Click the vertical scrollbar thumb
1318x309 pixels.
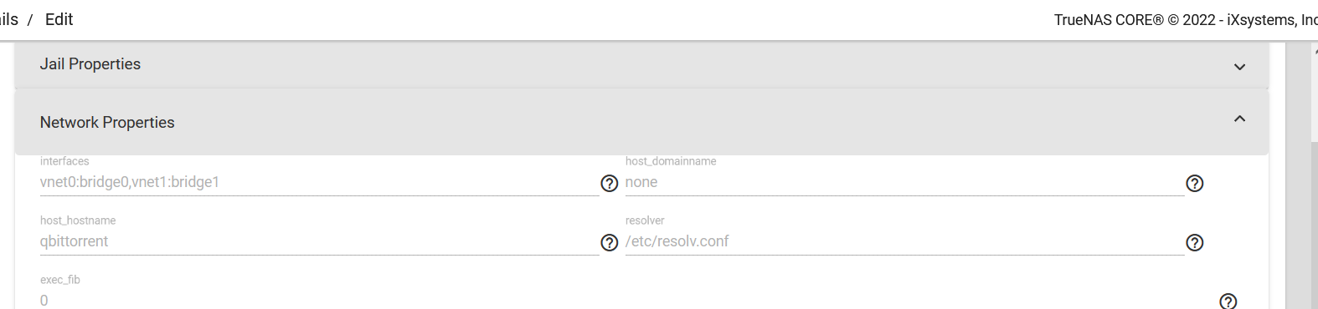(1315, 225)
